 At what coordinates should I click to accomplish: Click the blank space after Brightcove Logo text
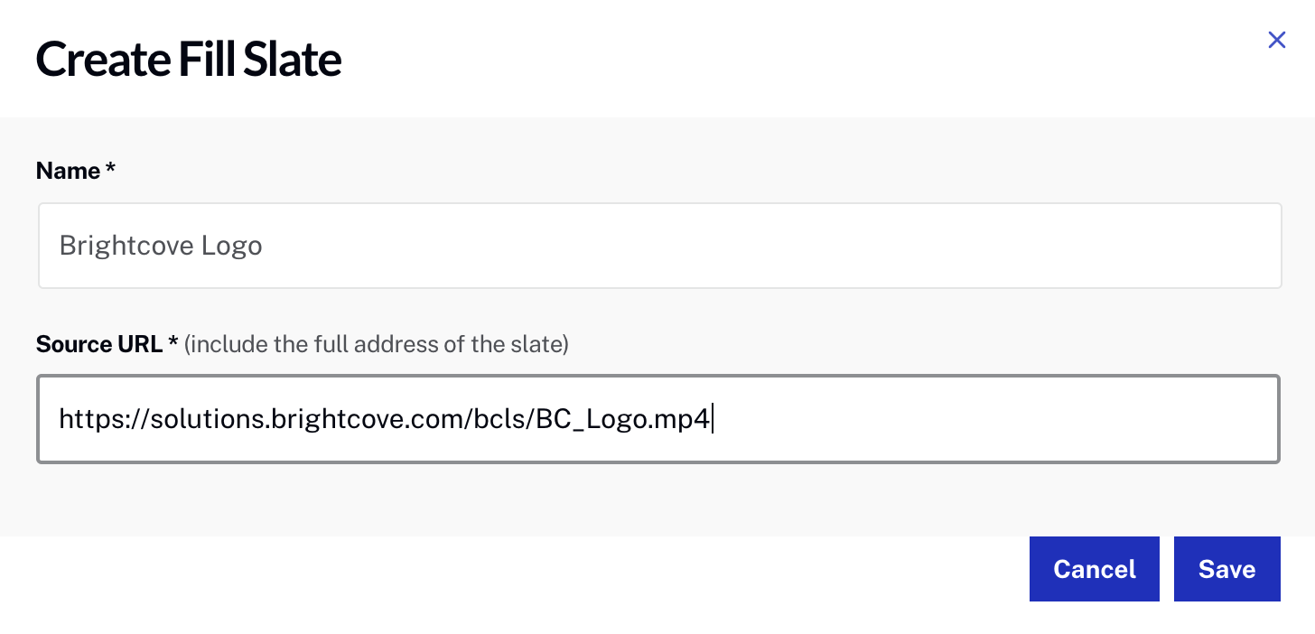pos(768,246)
